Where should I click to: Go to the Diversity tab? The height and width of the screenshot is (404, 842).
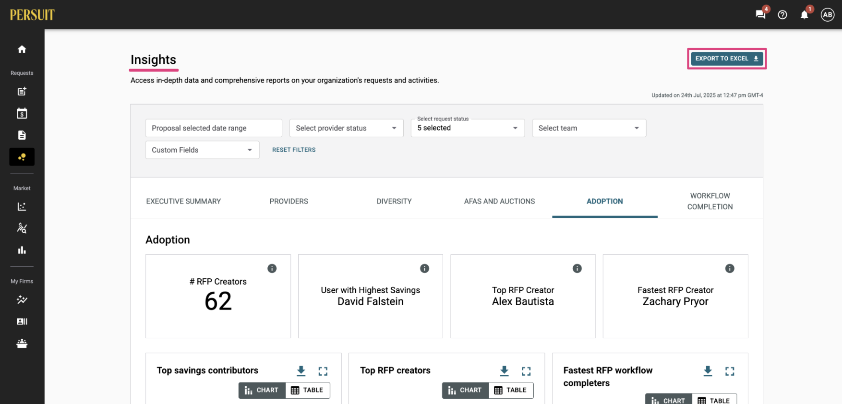394,201
